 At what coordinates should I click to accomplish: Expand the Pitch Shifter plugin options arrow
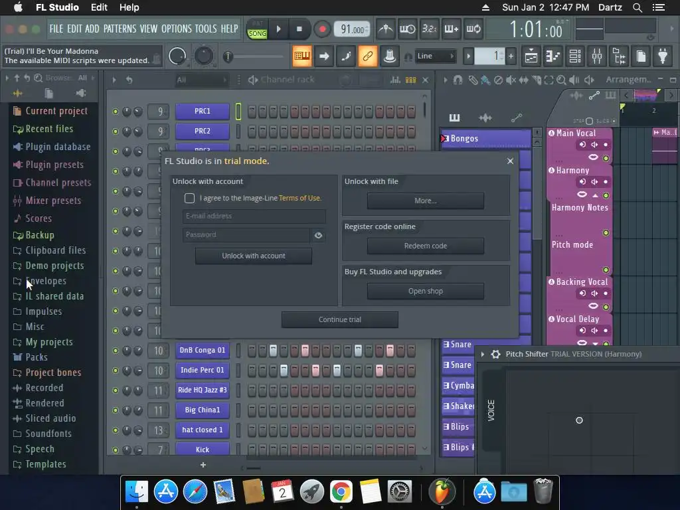[483, 355]
